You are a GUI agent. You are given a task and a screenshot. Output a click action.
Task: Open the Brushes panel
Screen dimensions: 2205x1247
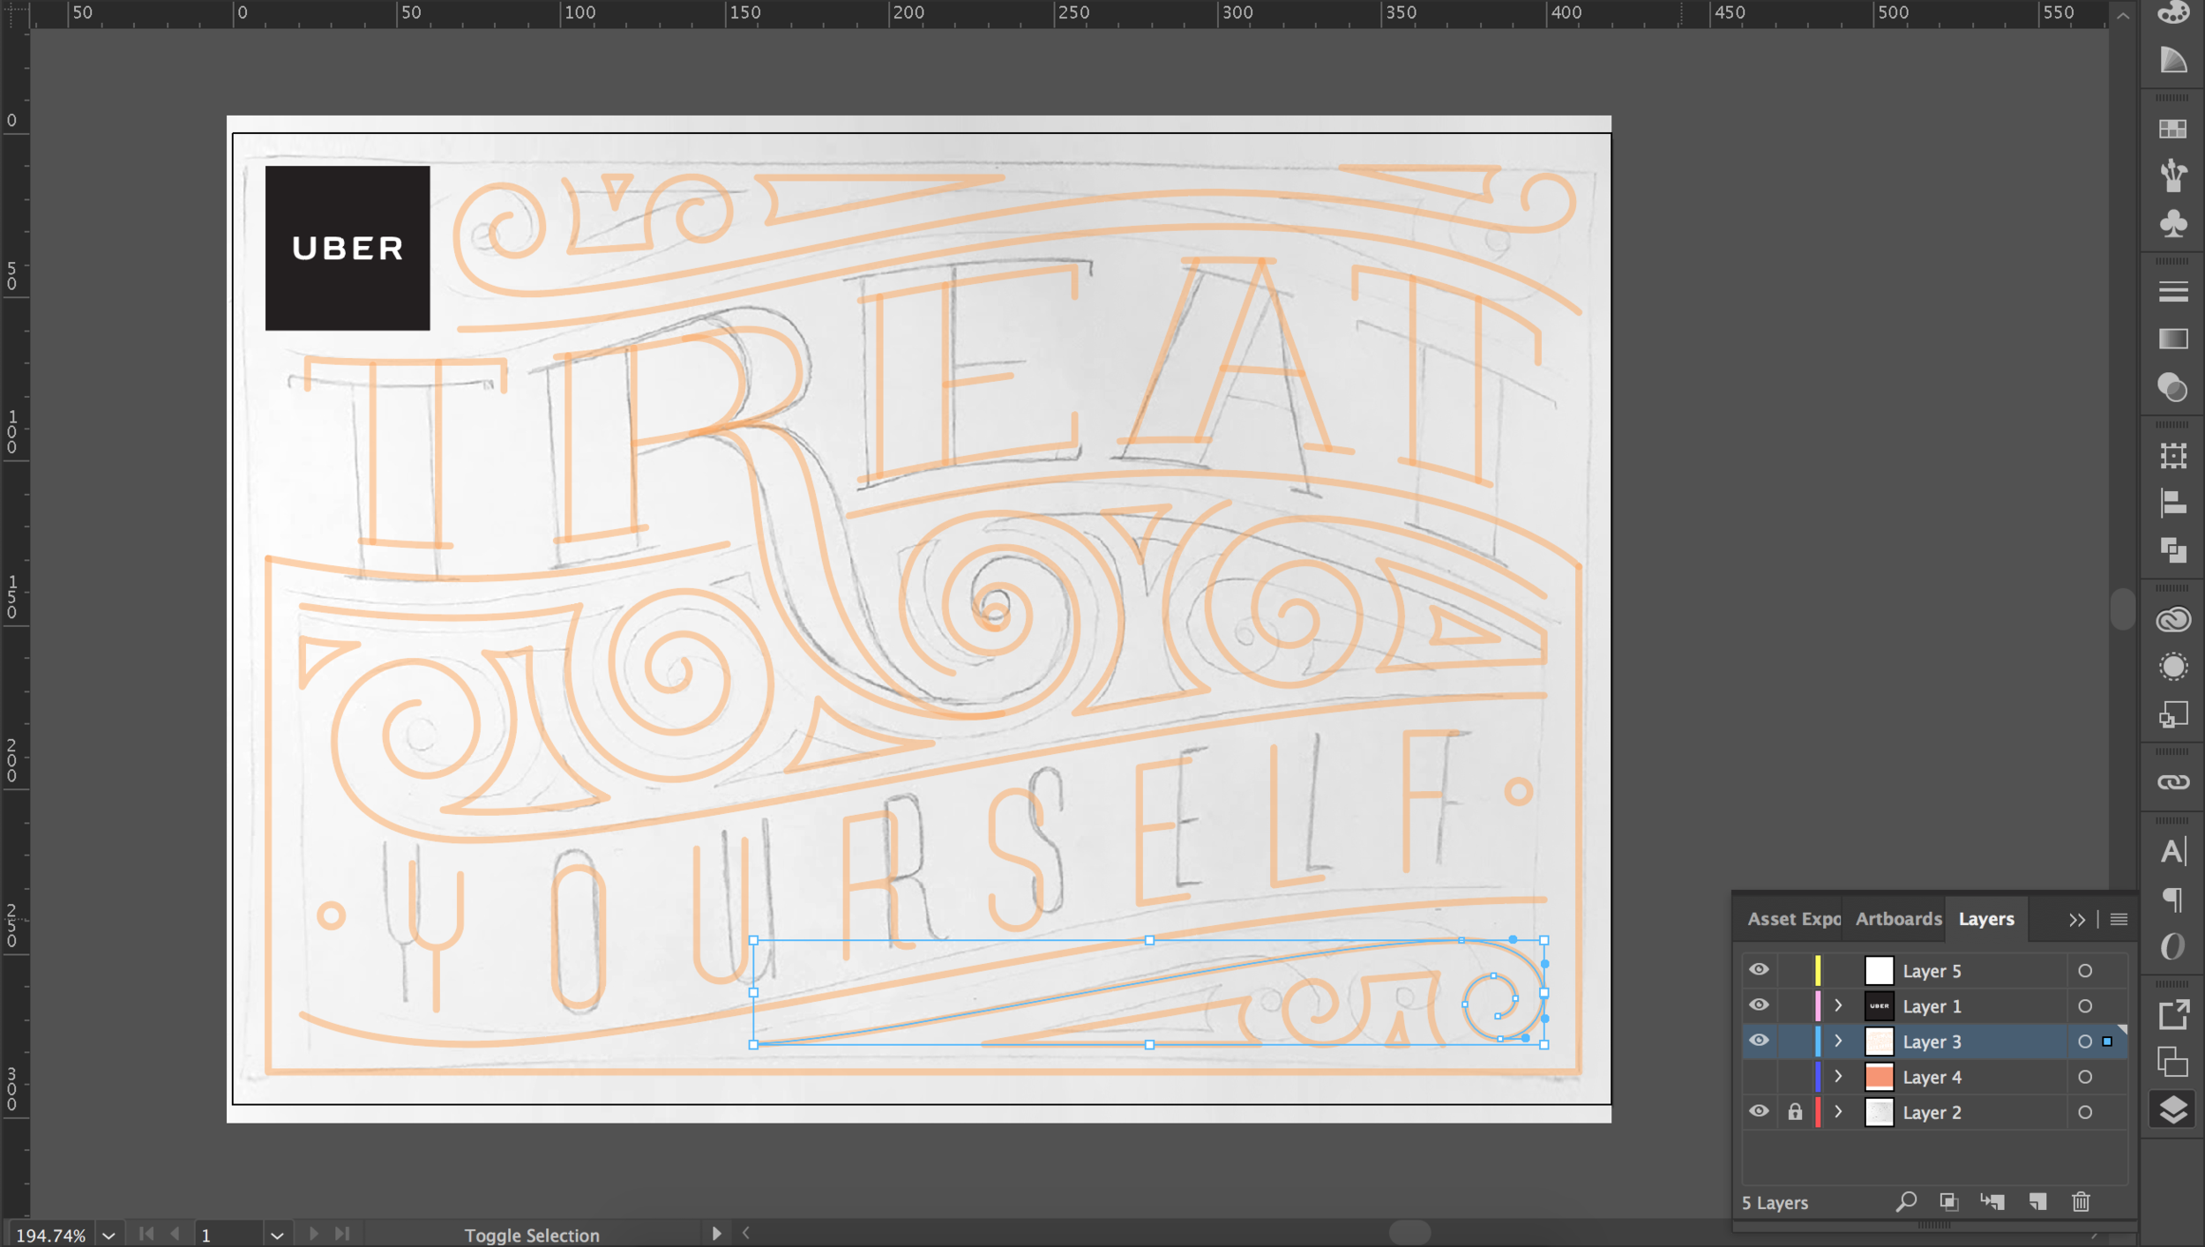point(2173,175)
